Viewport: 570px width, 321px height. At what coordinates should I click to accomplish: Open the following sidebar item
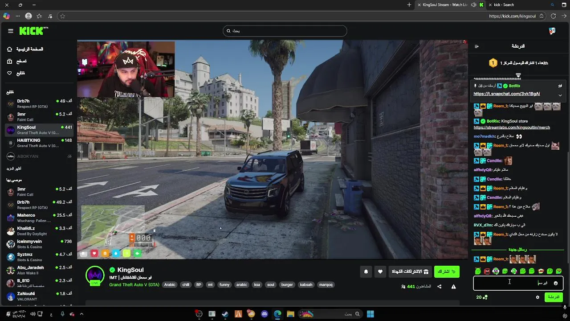[x=16, y=73]
